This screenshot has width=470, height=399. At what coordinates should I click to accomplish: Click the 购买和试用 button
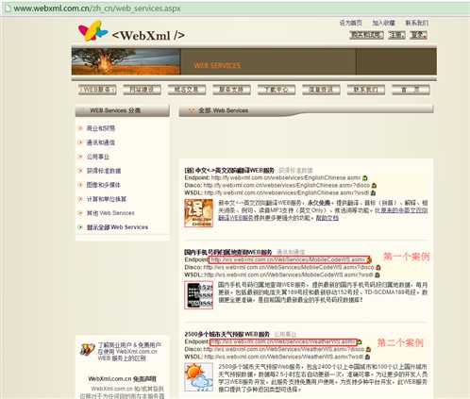(x=366, y=35)
